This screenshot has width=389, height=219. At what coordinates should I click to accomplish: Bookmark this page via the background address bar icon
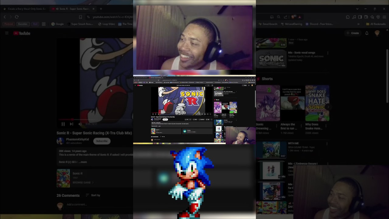tap(81, 17)
